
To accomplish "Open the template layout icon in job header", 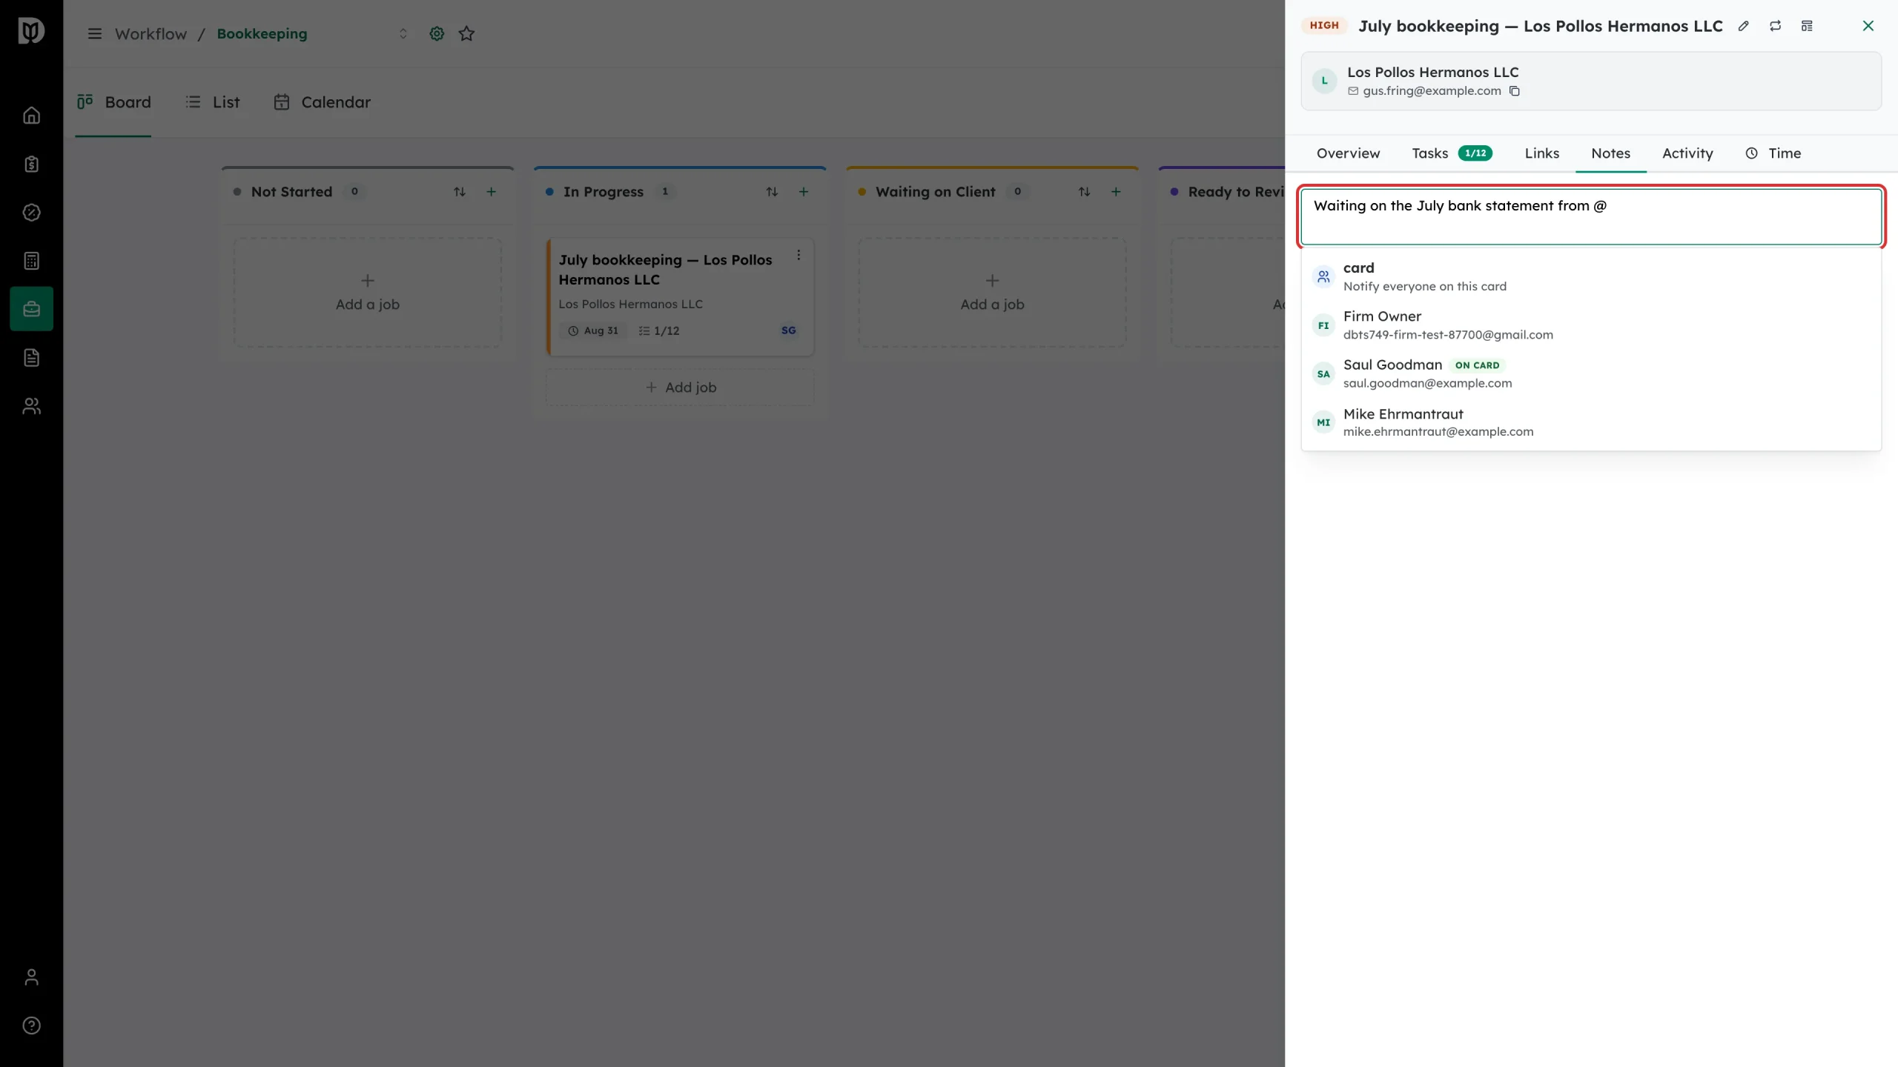I will click(1807, 26).
